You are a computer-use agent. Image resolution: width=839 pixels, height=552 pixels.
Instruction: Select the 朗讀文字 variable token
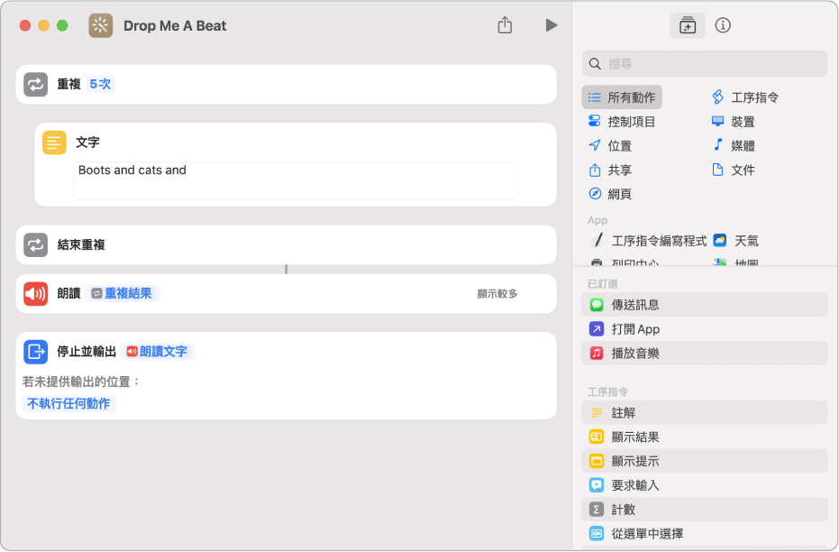[x=158, y=352]
